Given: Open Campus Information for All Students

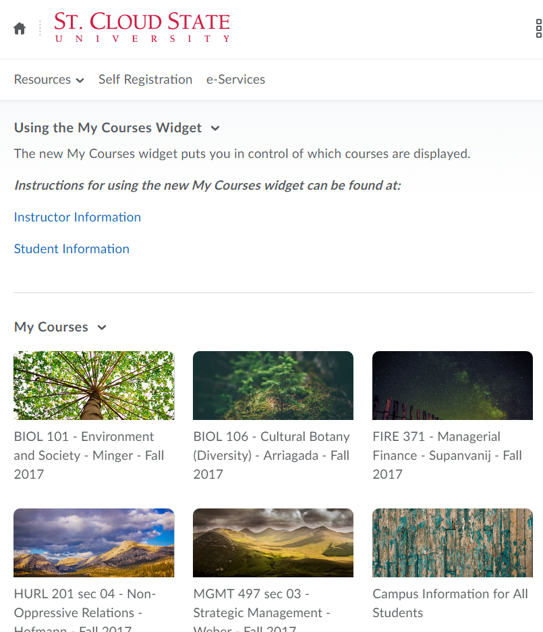Looking at the screenshot, I should 450,603.
